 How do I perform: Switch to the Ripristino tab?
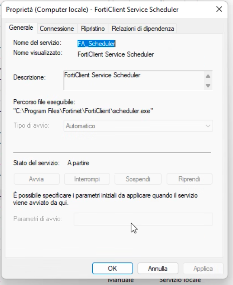pyautogui.click(x=93, y=29)
